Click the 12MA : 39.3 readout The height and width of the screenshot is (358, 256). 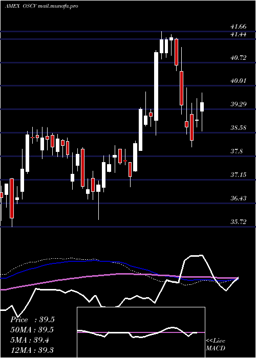point(32,350)
